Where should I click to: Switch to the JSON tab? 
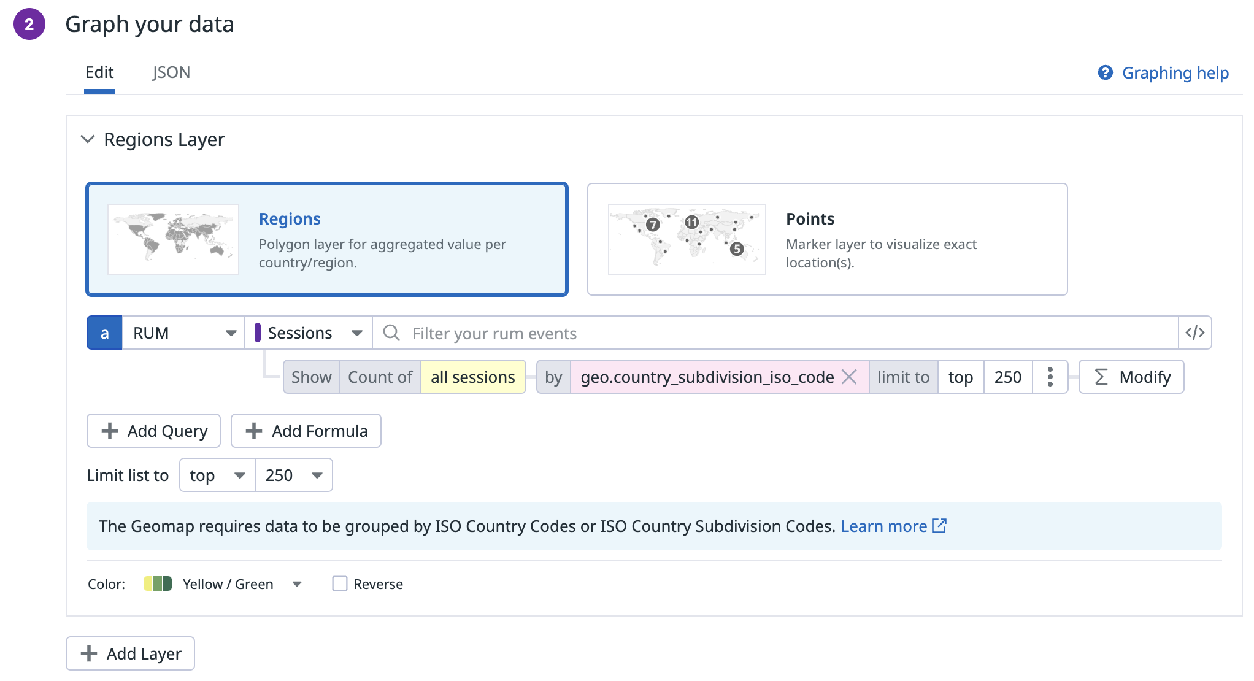[171, 73]
